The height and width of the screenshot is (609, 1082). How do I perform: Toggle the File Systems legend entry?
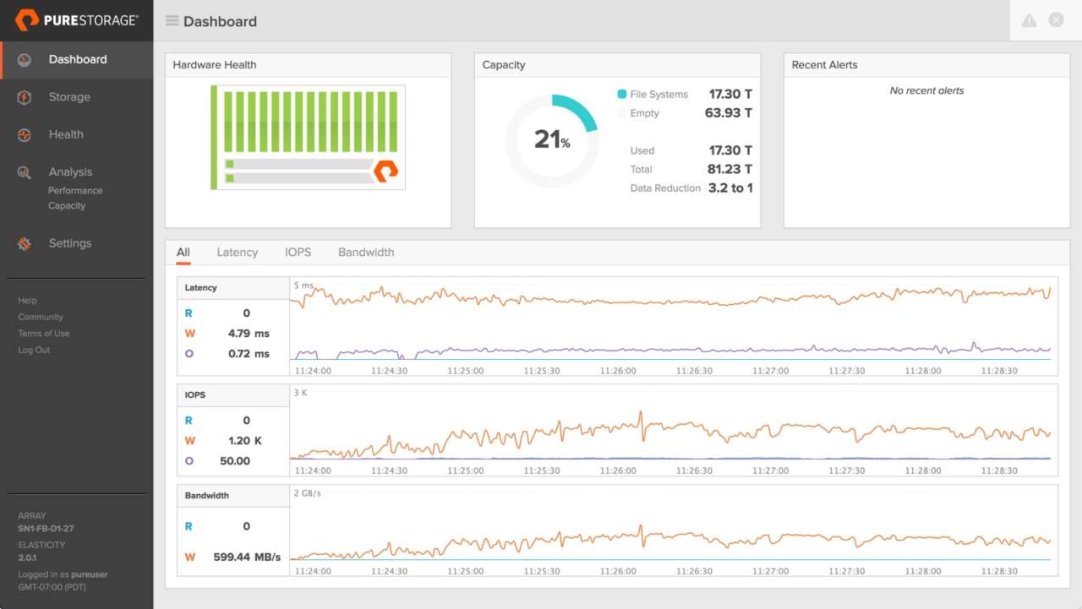coord(655,94)
